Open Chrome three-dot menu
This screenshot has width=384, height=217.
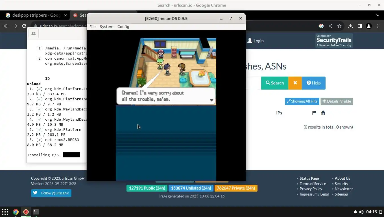(378, 26)
